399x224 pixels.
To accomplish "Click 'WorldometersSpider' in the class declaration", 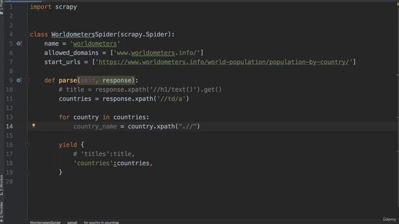I will 84,35.
